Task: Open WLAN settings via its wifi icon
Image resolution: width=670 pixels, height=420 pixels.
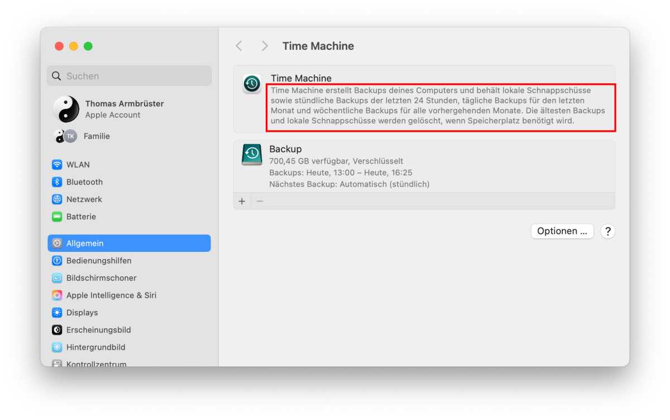Action: [57, 165]
